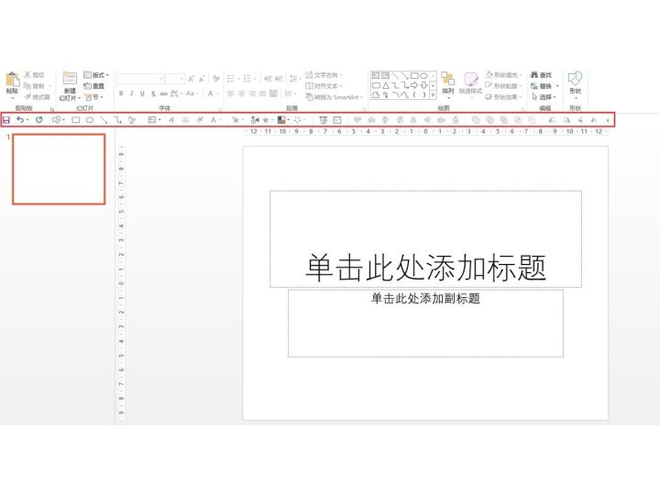Open Shape Effects (形状效果) menu
Image resolution: width=660 pixels, height=495 pixels.
click(503, 97)
